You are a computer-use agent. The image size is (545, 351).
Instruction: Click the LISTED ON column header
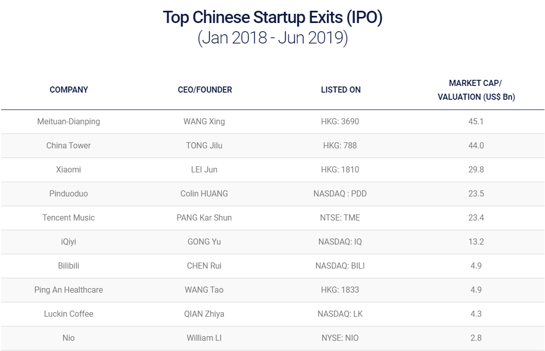click(341, 90)
